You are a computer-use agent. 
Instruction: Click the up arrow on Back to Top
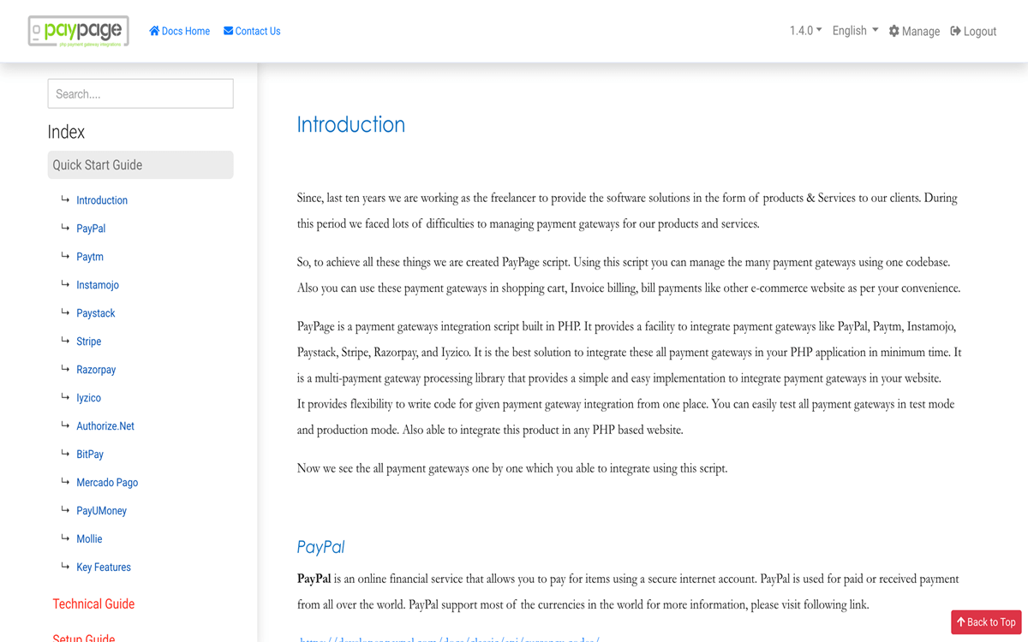tap(963, 622)
